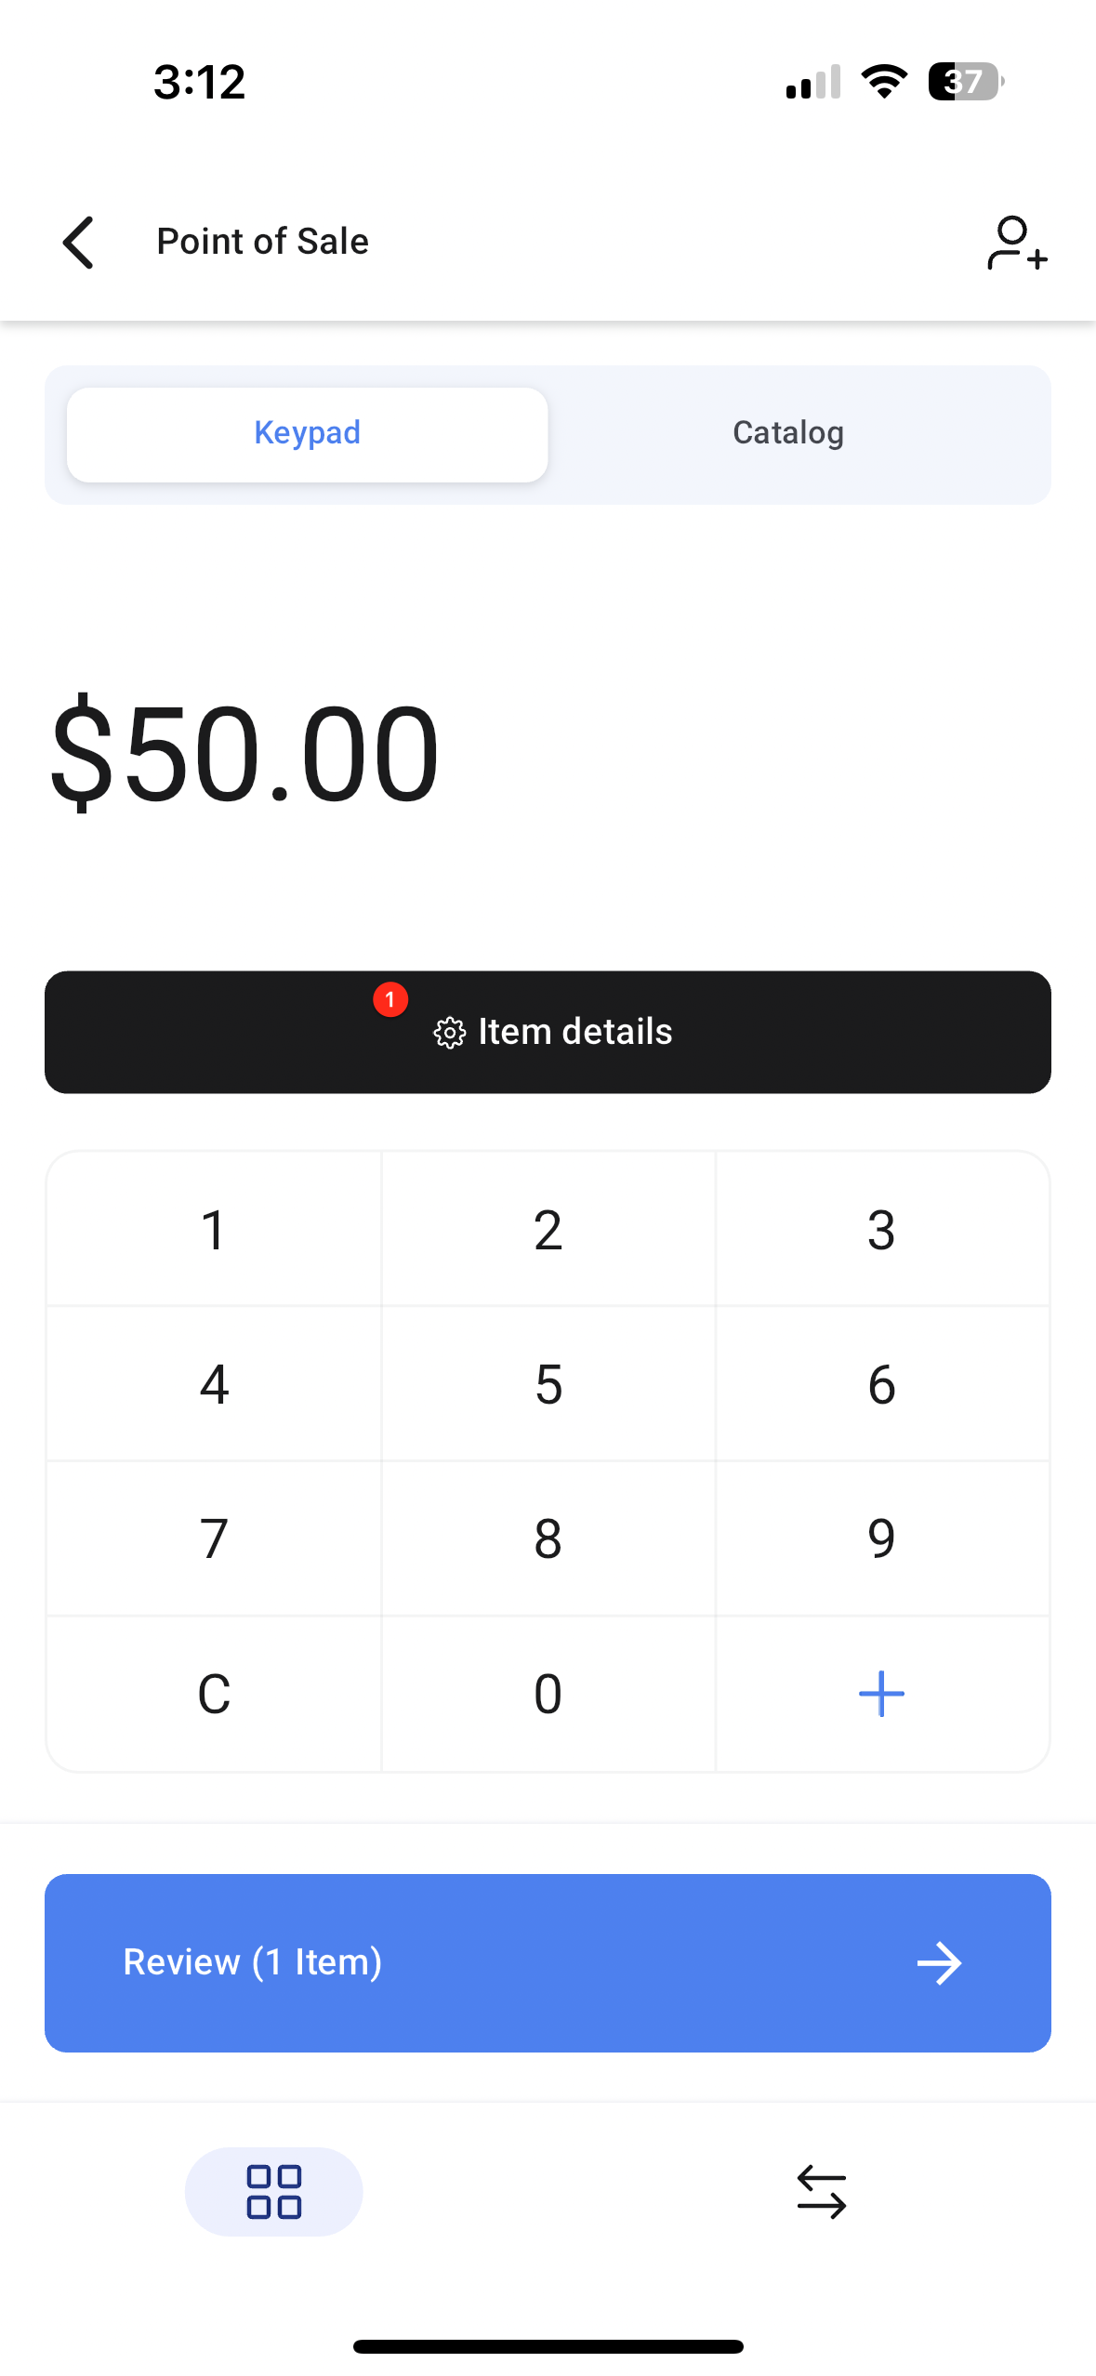
Task: Tap the gear icon in Item details
Action: (x=450, y=1033)
